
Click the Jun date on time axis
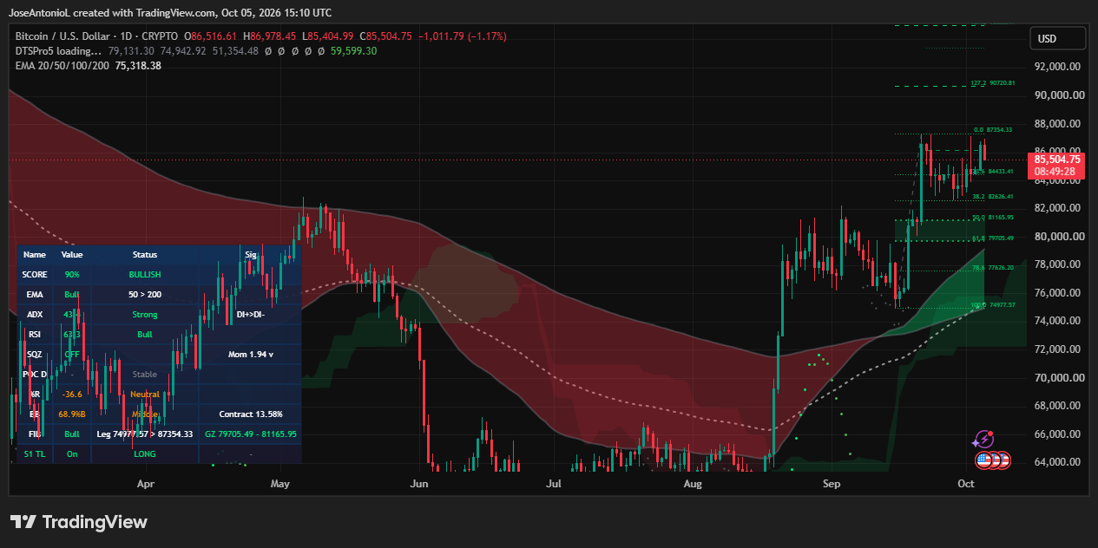419,483
